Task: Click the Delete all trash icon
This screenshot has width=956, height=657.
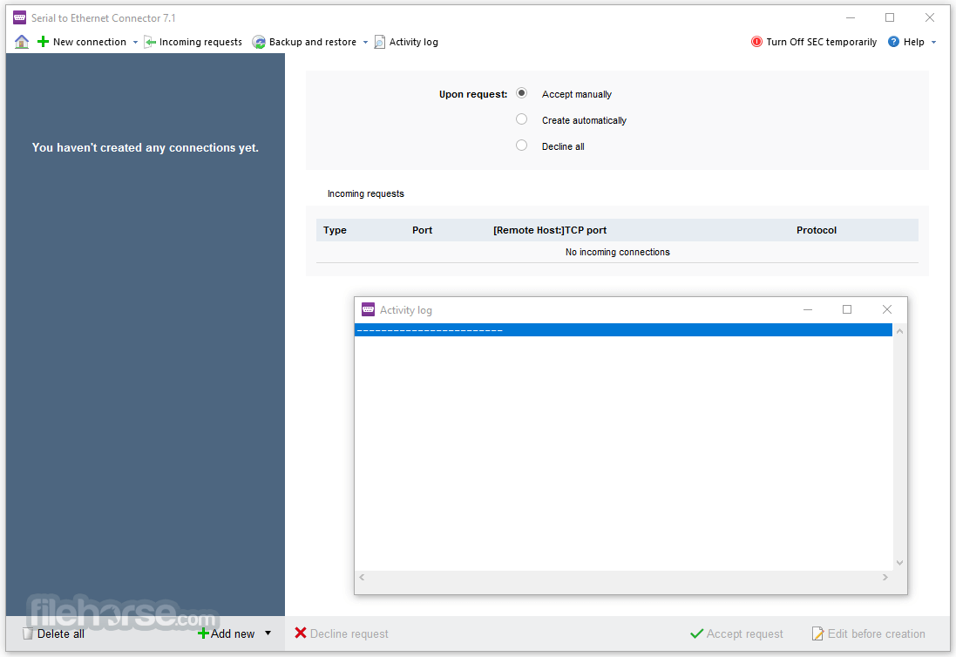Action: (27, 633)
